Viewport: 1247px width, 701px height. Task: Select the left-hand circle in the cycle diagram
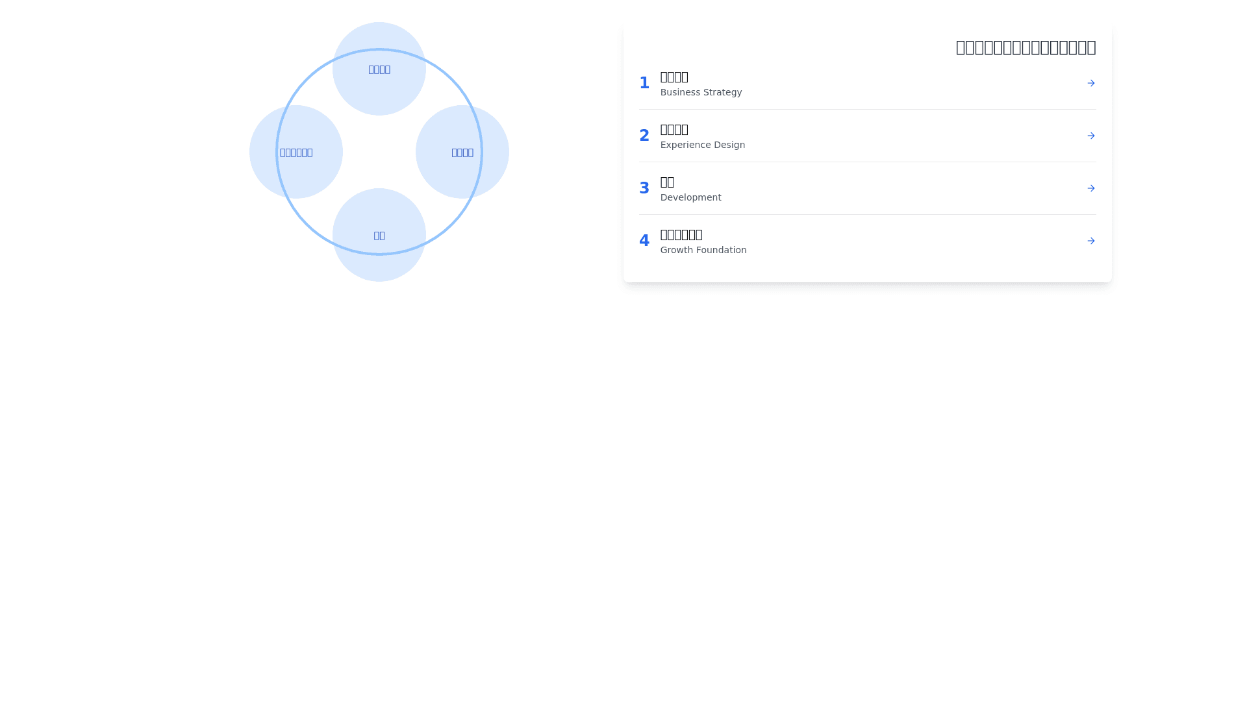pos(296,152)
